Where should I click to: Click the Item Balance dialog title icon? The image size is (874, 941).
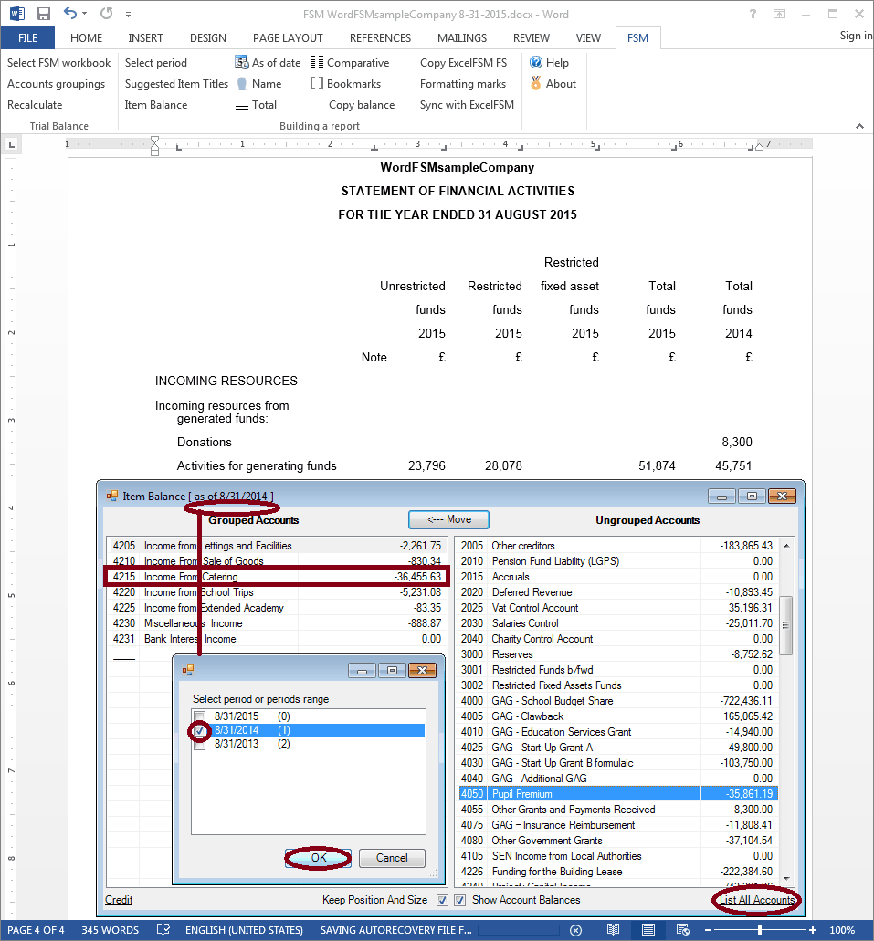pyautogui.click(x=112, y=496)
